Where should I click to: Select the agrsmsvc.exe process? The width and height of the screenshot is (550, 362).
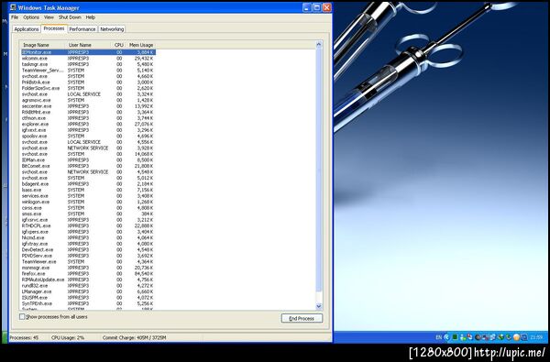[88, 100]
